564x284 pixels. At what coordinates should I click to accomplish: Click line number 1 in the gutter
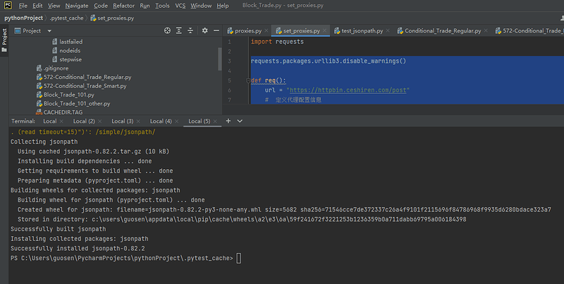tap(229, 42)
